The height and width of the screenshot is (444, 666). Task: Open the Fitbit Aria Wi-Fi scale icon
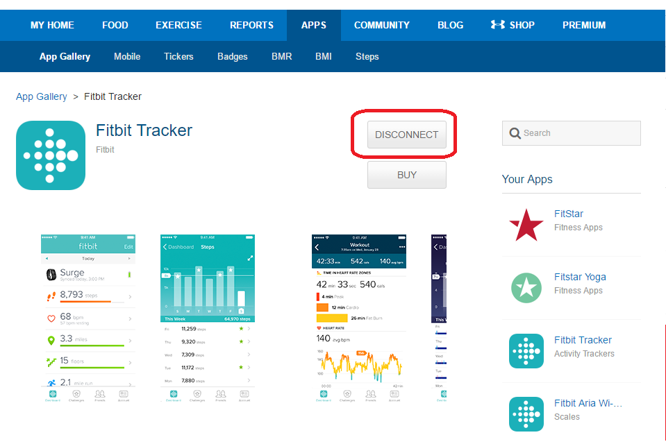[x=526, y=413]
